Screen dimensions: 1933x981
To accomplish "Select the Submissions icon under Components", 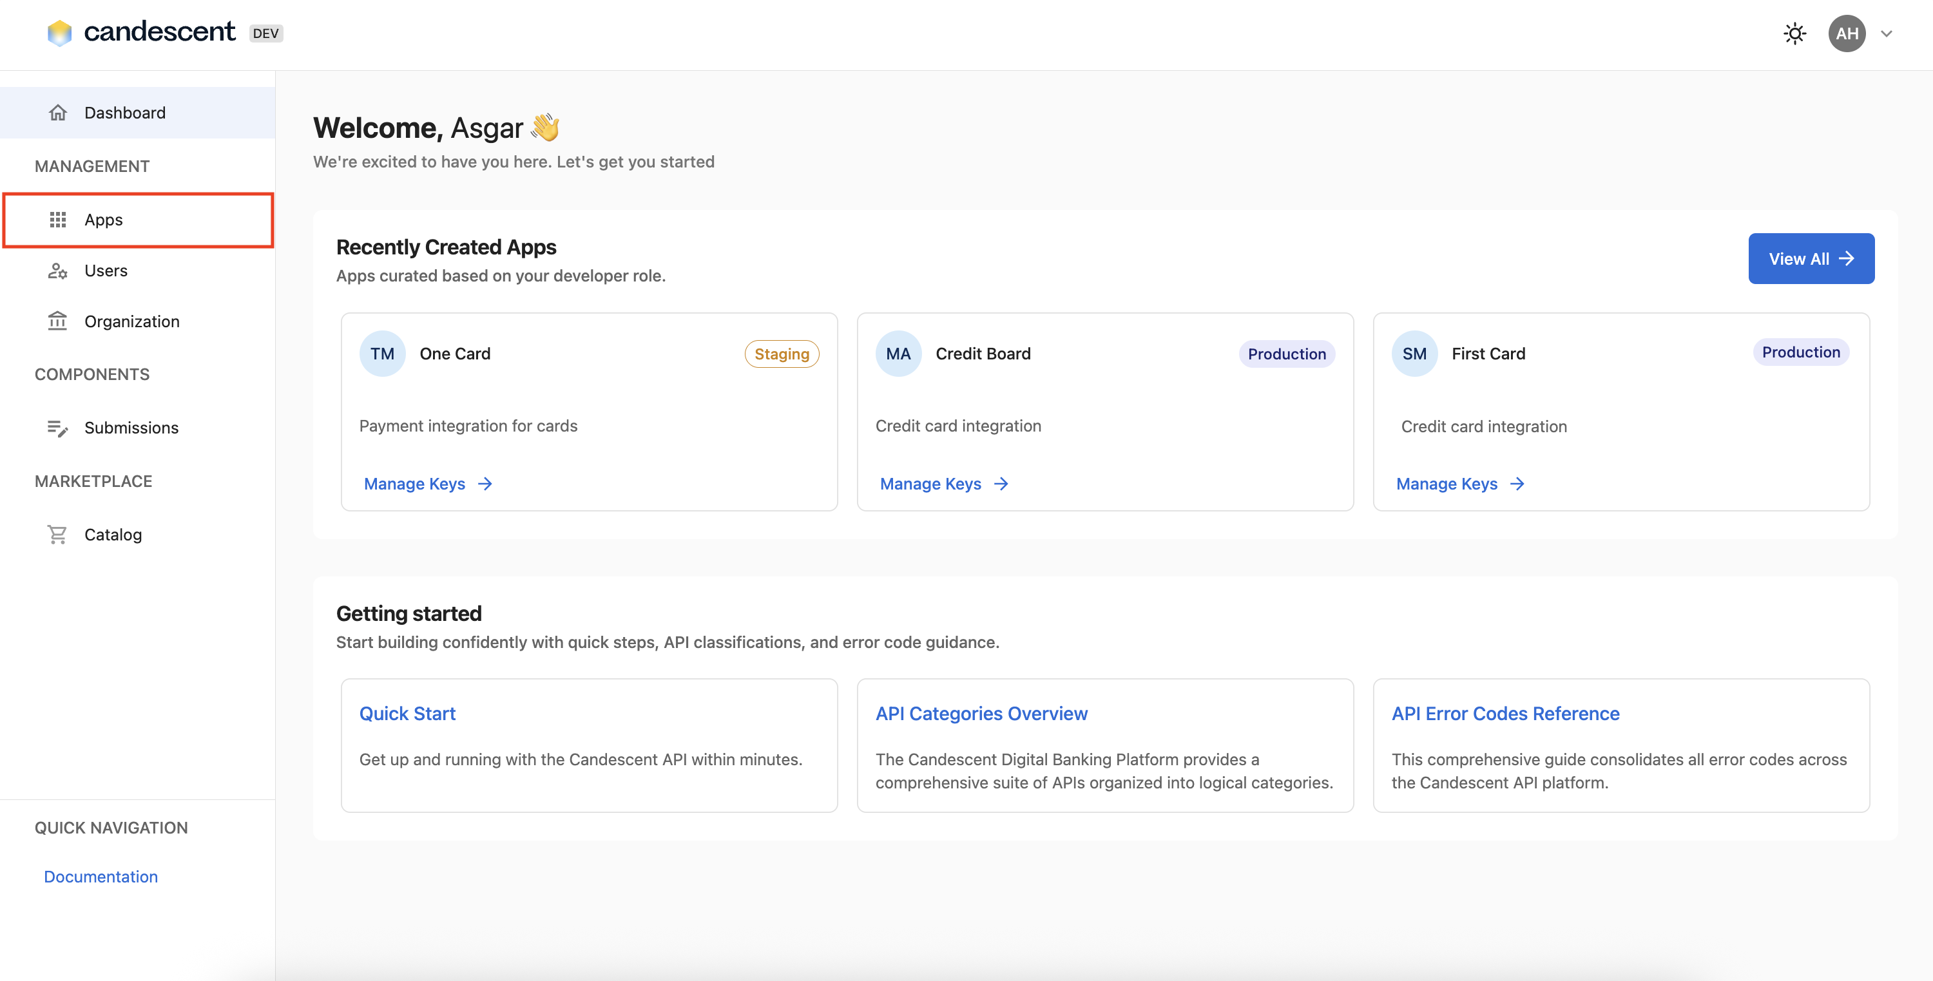I will coord(58,428).
